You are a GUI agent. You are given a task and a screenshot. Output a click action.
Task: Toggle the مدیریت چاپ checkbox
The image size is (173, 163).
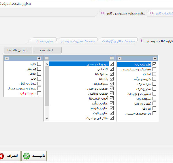coord(39,93)
